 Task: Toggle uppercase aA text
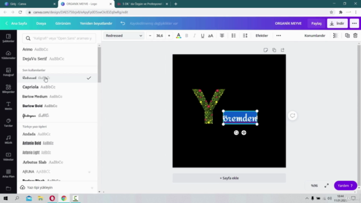(x=210, y=36)
